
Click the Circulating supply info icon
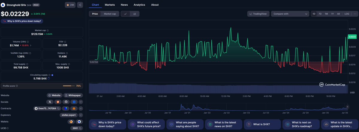pos(49,75)
